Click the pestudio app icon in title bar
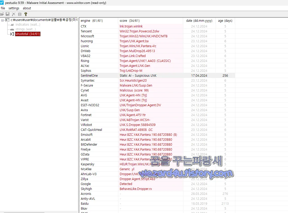 pos(2,3)
